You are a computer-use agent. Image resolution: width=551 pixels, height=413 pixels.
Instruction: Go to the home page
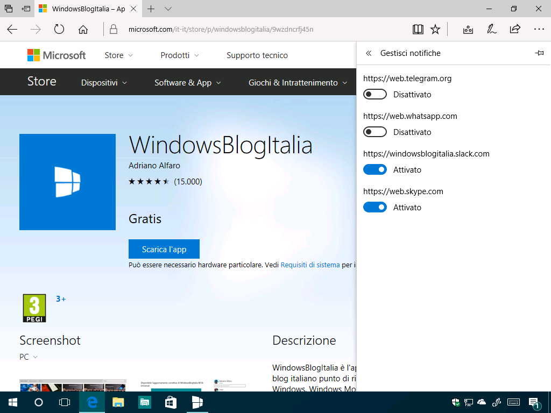point(83,29)
